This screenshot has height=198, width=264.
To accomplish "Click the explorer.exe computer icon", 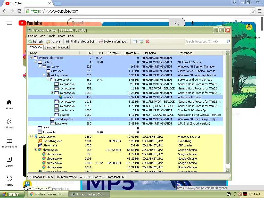I will point(36,136).
